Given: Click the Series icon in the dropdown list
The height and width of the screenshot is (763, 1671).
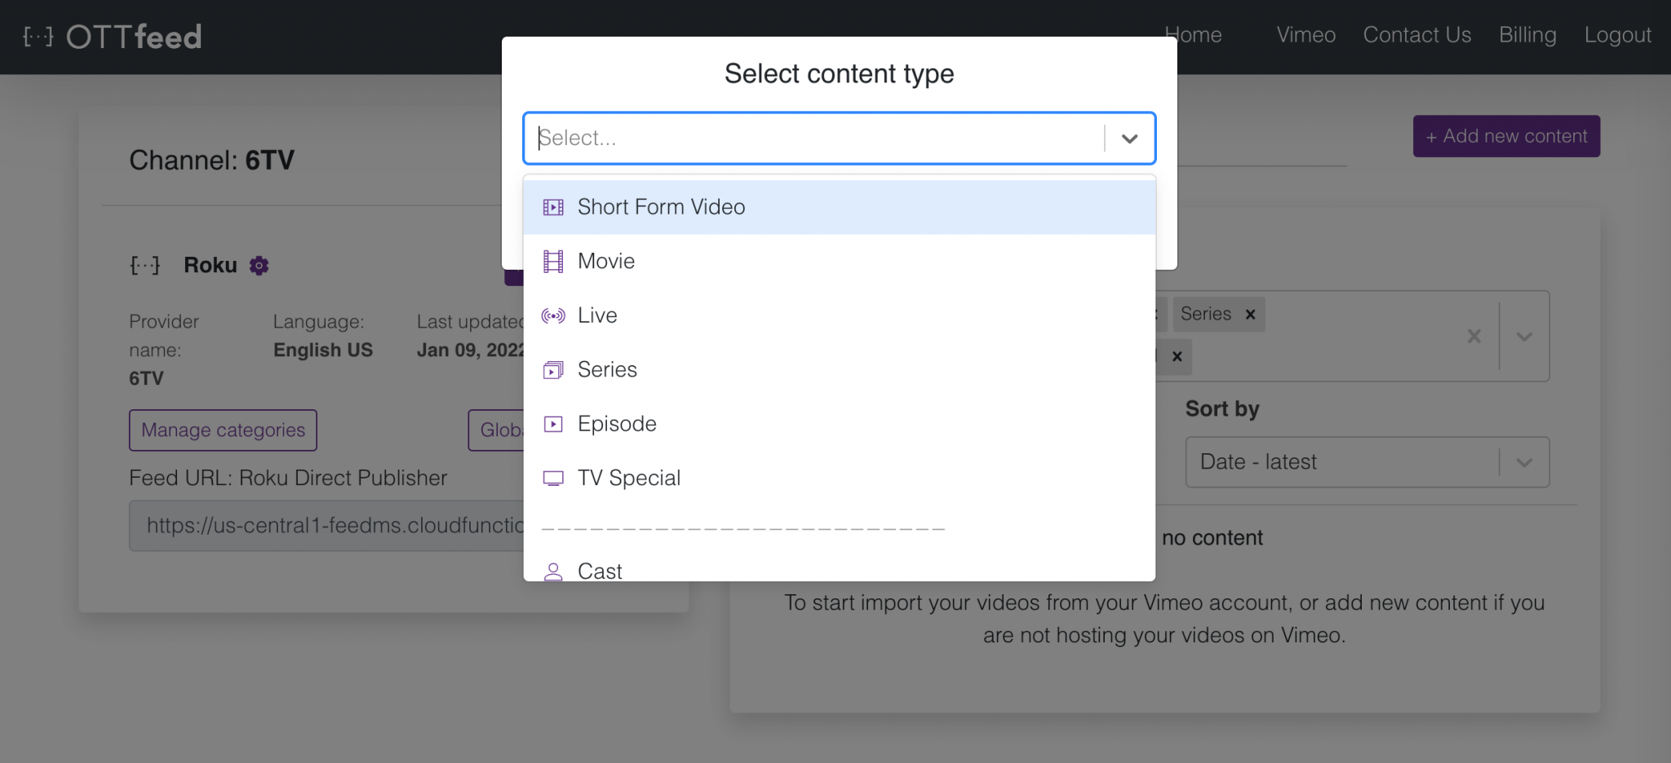Looking at the screenshot, I should pos(553,369).
